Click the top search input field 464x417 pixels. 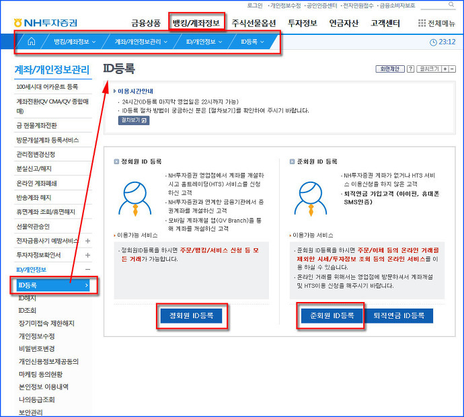(434, 5)
